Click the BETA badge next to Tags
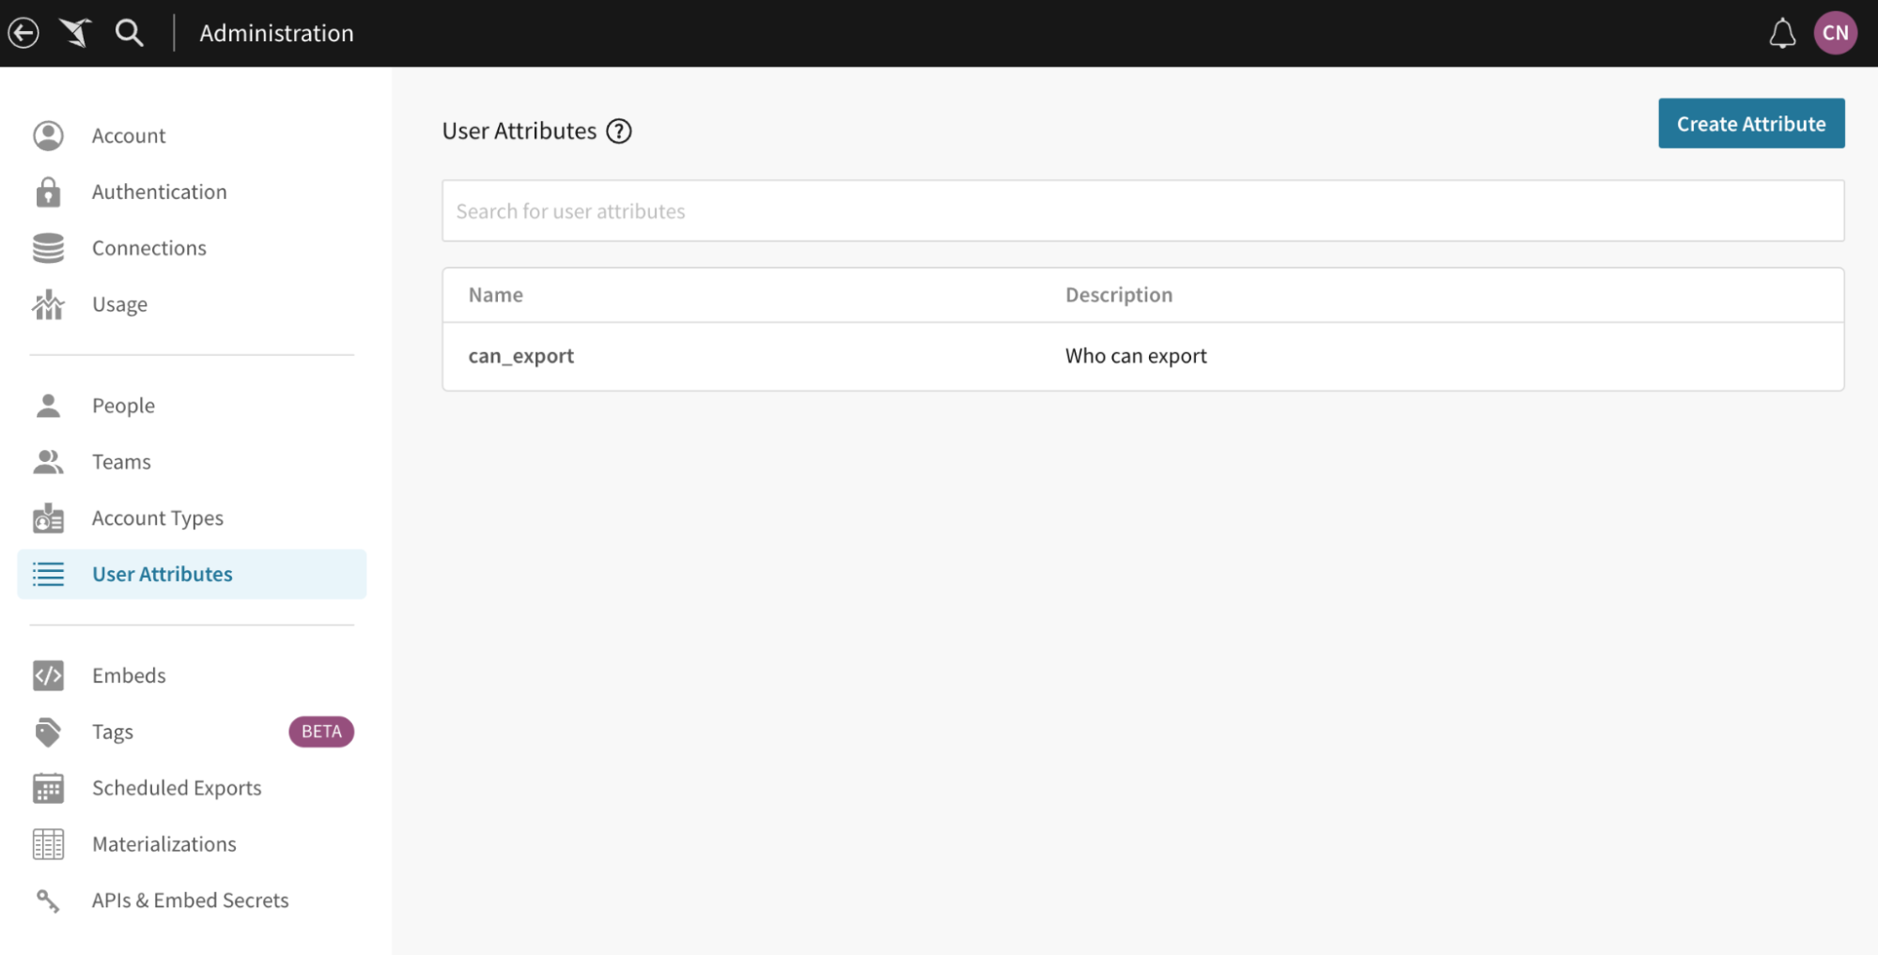The height and width of the screenshot is (956, 1878). [321, 732]
